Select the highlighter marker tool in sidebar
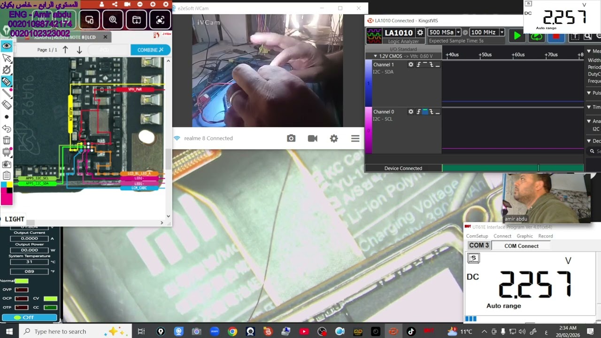 7,82
